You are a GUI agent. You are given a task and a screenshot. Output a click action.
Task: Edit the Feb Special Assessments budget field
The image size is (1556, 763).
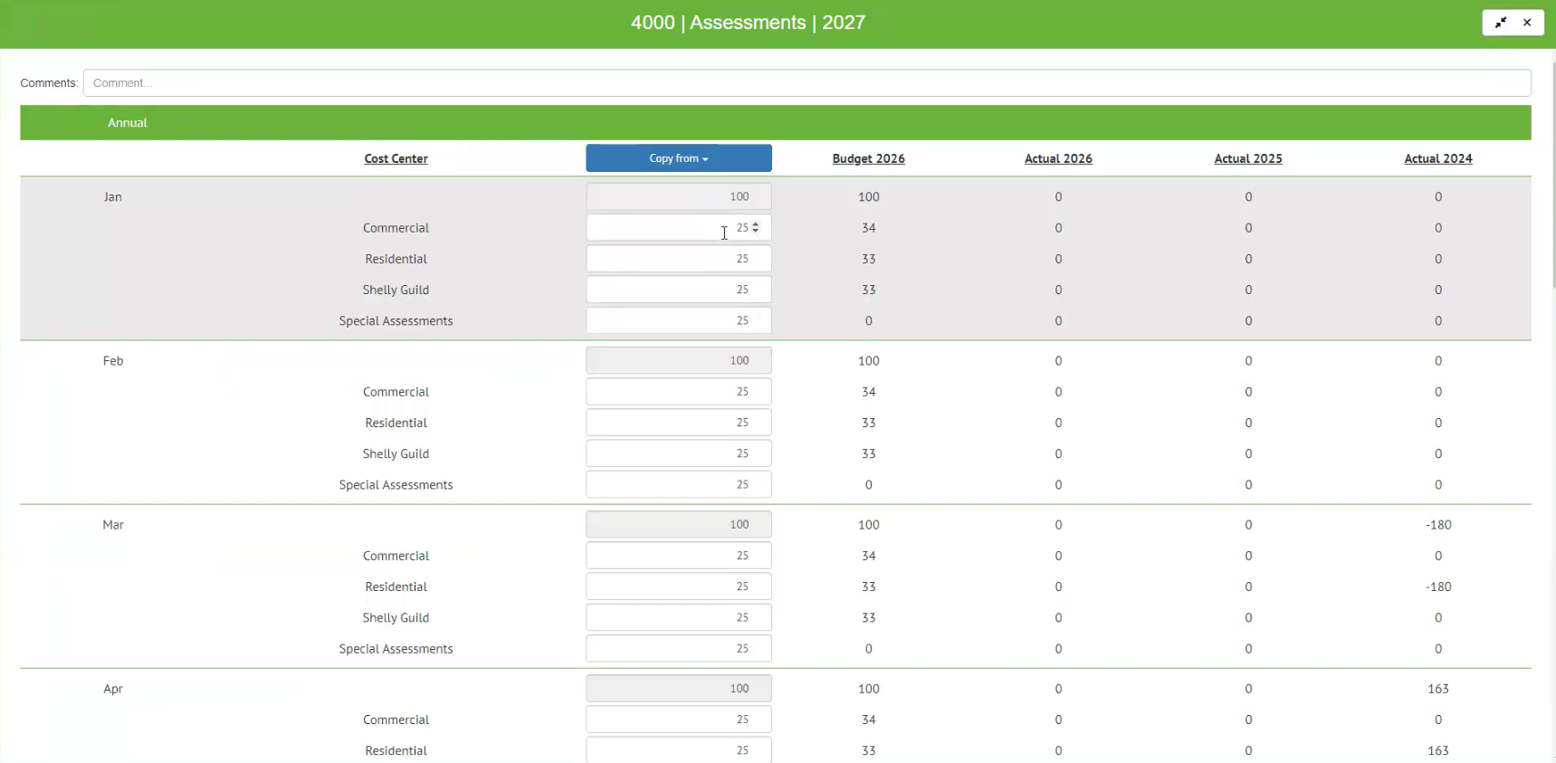(x=679, y=484)
